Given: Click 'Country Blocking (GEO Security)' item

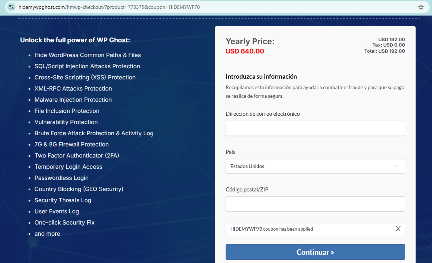Looking at the screenshot, I should coord(79,189).
